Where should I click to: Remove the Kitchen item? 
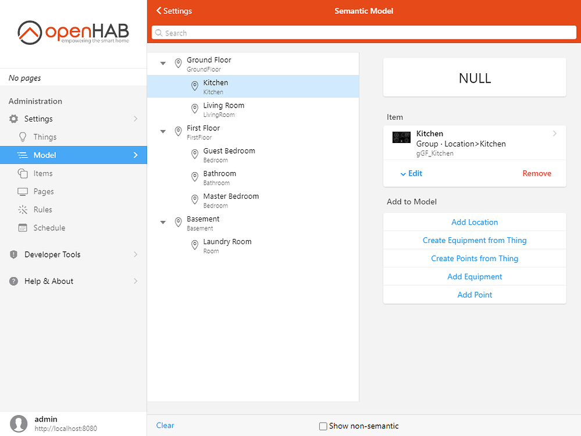(536, 173)
